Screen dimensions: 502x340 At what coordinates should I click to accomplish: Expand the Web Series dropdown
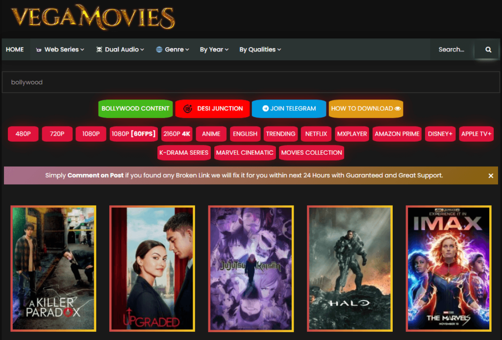click(60, 49)
